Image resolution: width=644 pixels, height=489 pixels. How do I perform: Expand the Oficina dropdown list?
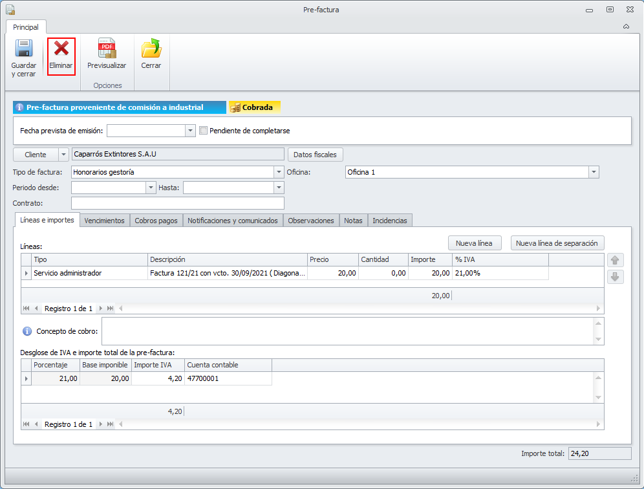click(x=594, y=172)
